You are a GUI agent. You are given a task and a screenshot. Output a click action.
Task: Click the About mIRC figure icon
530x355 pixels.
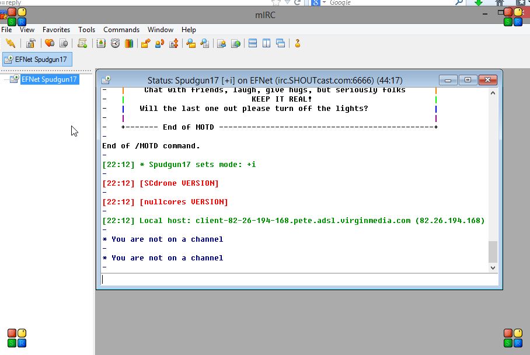click(298, 43)
